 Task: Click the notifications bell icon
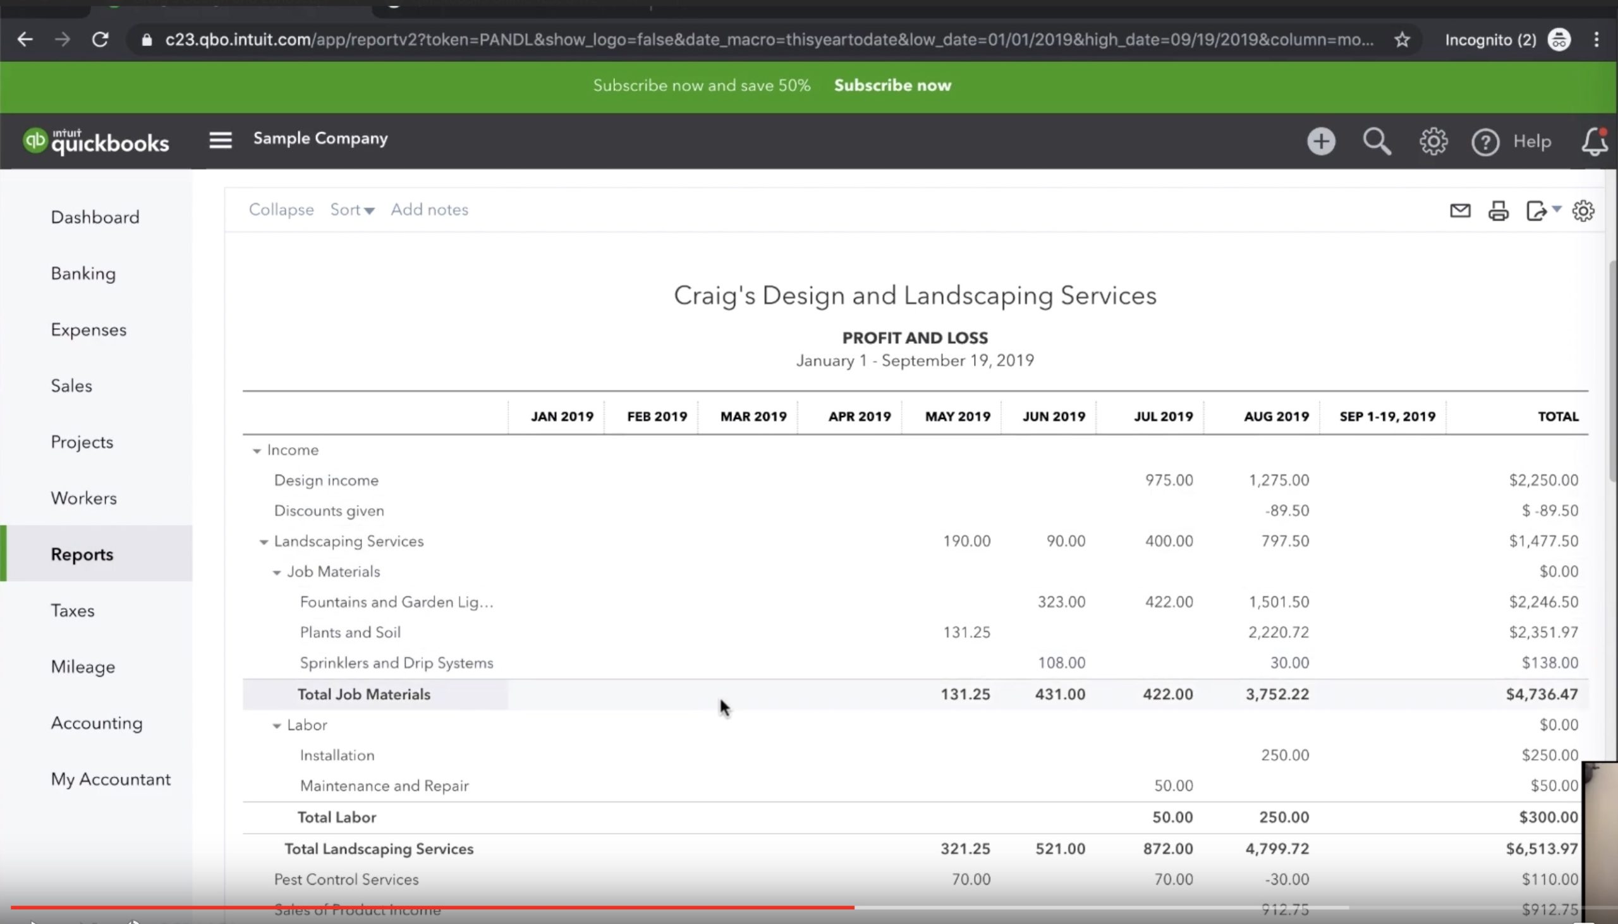[x=1589, y=140]
